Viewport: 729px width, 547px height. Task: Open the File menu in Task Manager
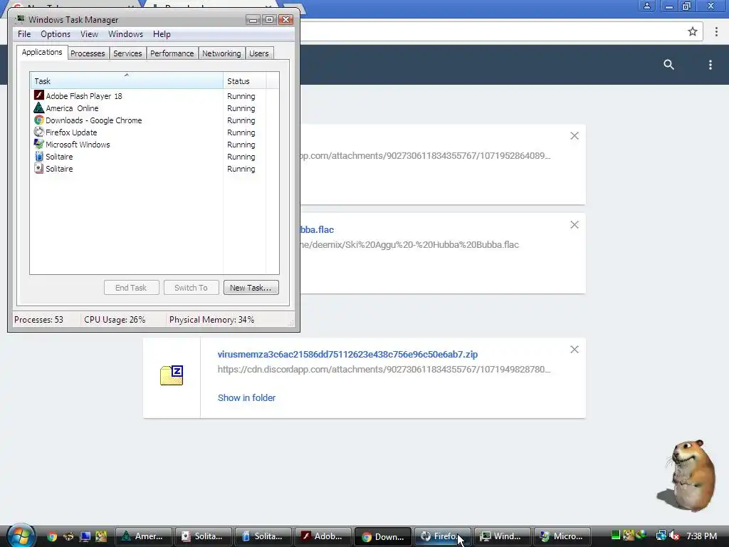[24, 34]
